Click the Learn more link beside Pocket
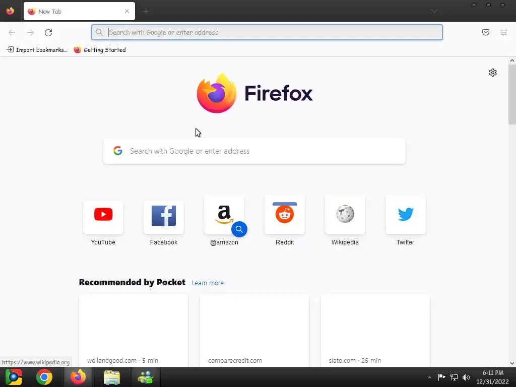 pos(207,283)
